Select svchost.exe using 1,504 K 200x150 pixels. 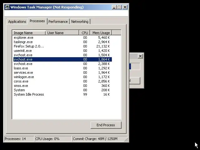tap(62, 55)
